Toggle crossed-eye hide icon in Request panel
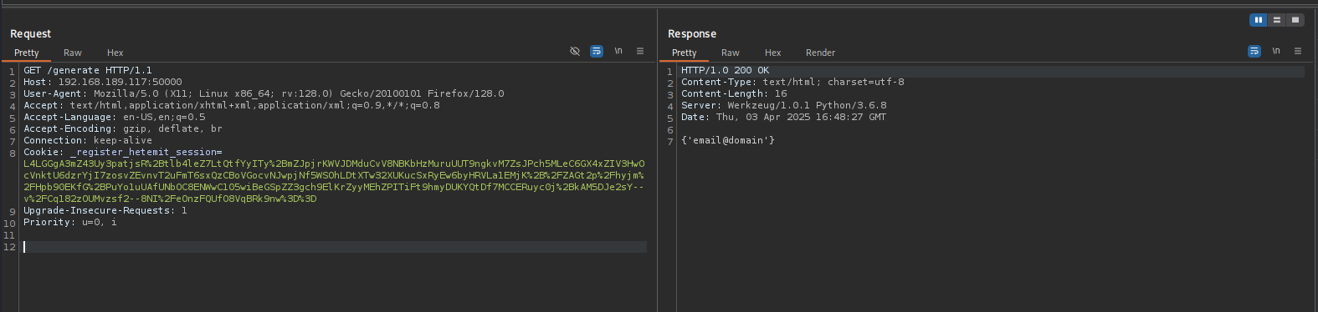This screenshot has width=1318, height=312. 575,51
